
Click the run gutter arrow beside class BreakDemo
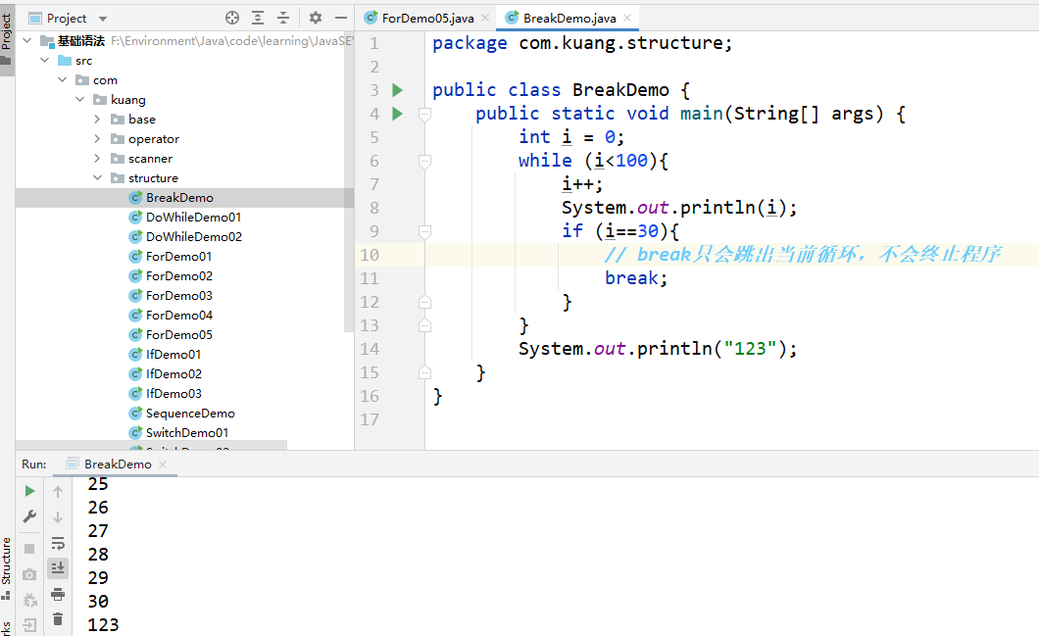[397, 90]
